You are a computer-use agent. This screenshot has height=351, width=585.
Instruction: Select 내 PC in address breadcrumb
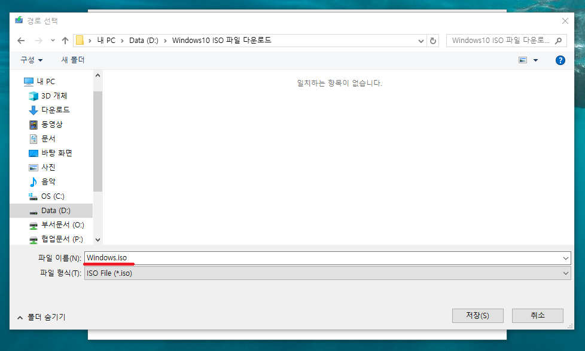[106, 40]
